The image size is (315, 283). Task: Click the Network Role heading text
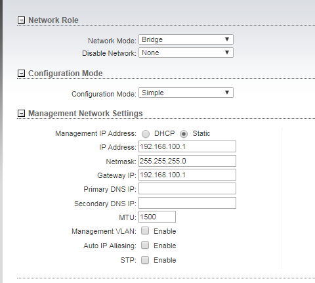pyautogui.click(x=53, y=20)
